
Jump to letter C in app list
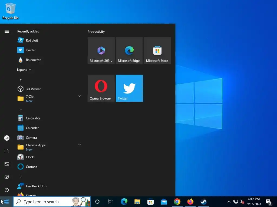tap(21, 109)
